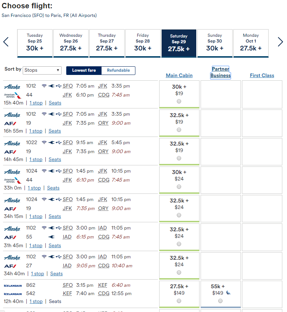The width and height of the screenshot is (287, 312).
Task: Open Seats link for 14h 45m flight
Action: pyautogui.click(x=55, y=159)
